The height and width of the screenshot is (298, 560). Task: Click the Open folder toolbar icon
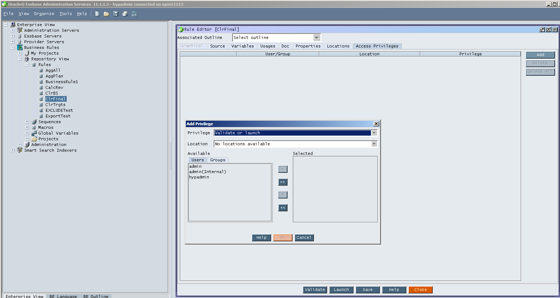coord(106,14)
